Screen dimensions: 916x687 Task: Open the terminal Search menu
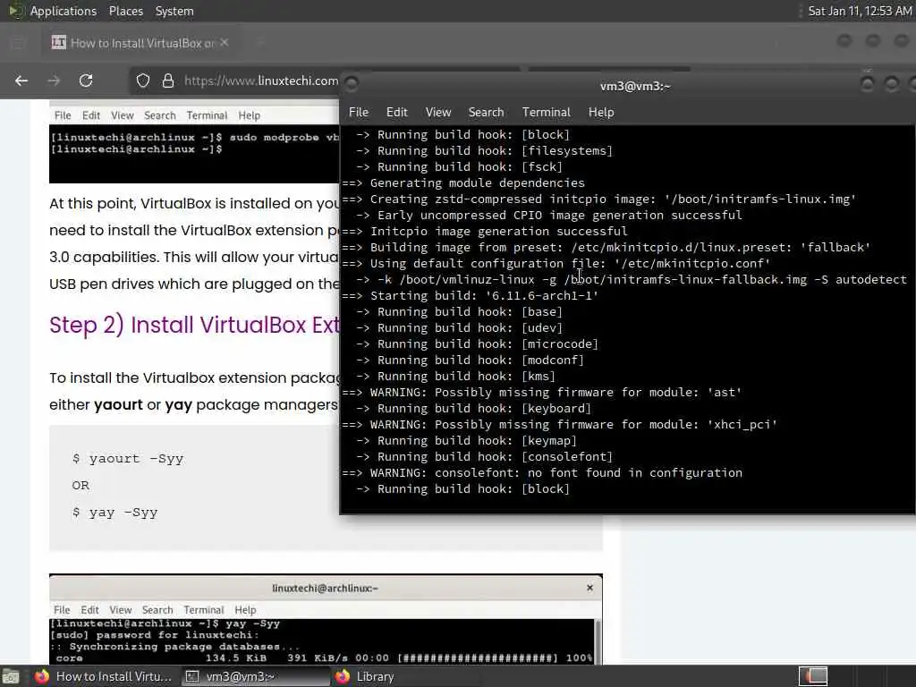[x=486, y=112]
